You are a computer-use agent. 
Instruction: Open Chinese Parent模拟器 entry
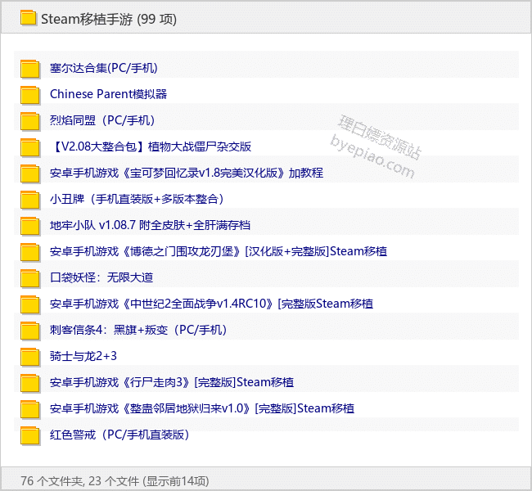point(108,94)
